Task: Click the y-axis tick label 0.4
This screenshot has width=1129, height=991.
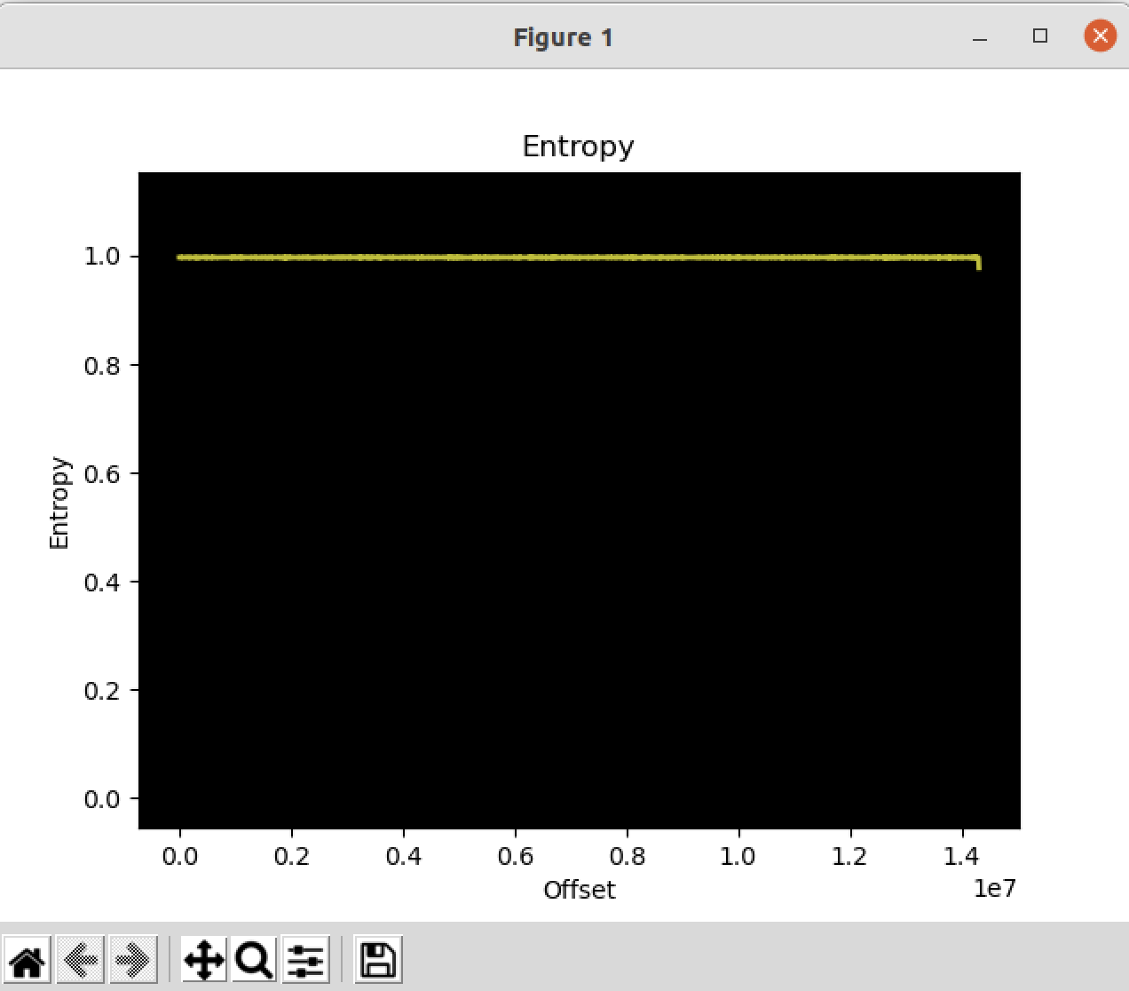Action: click(100, 582)
